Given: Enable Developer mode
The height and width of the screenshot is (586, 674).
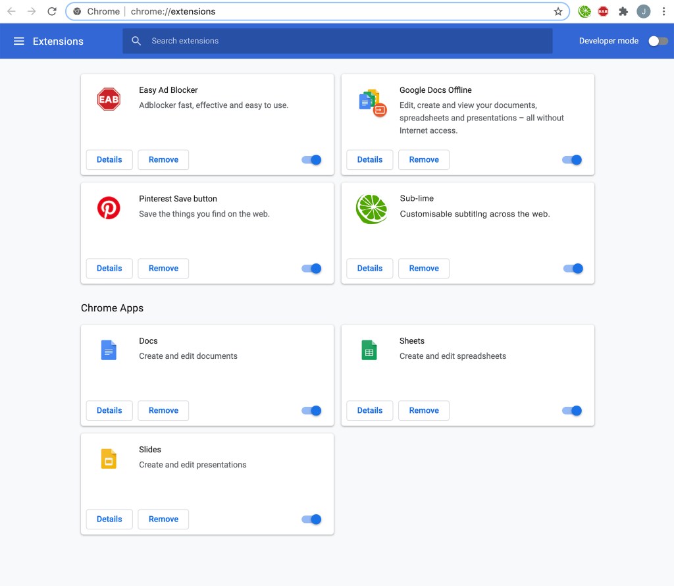Looking at the screenshot, I should tap(658, 41).
